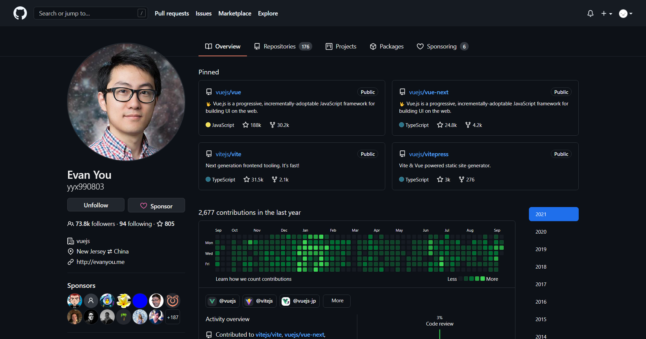Open vuejs/vue-next in Contributed to list
The width and height of the screenshot is (646, 339).
click(x=304, y=335)
